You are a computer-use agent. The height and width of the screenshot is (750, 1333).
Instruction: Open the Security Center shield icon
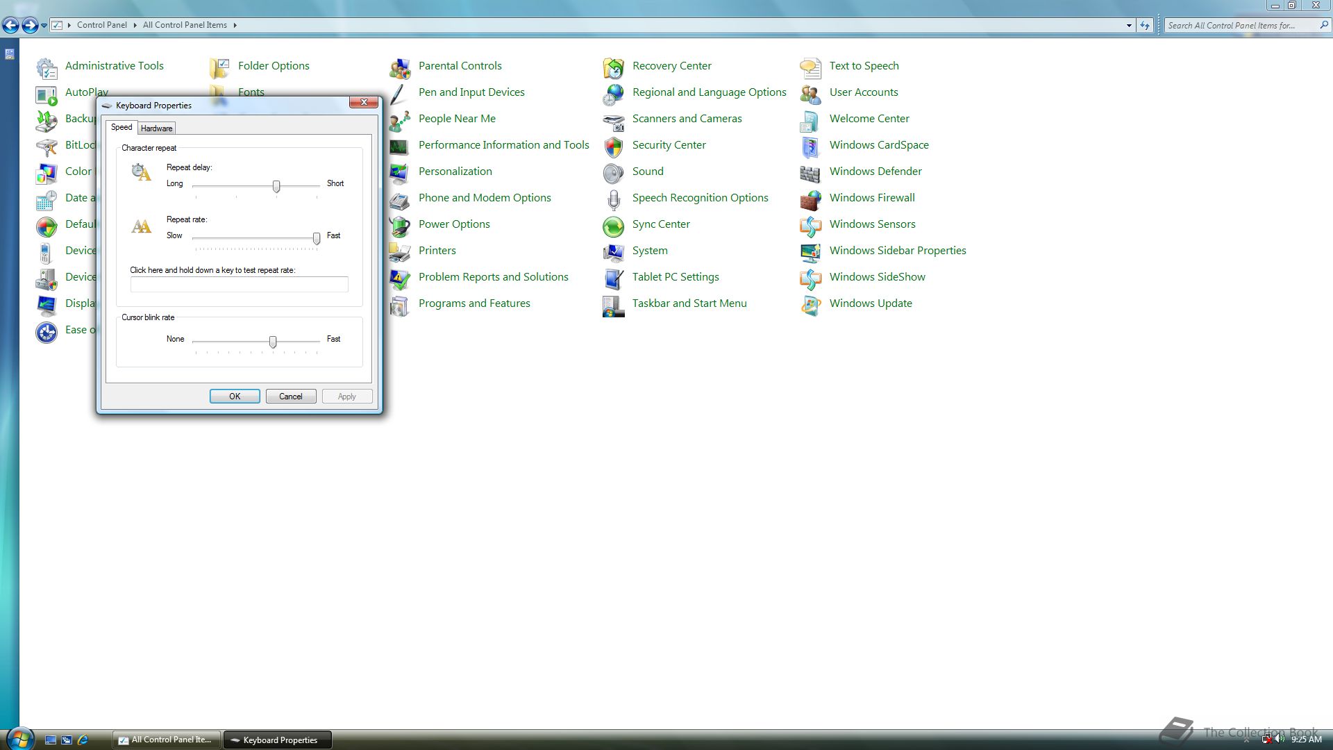614,147
